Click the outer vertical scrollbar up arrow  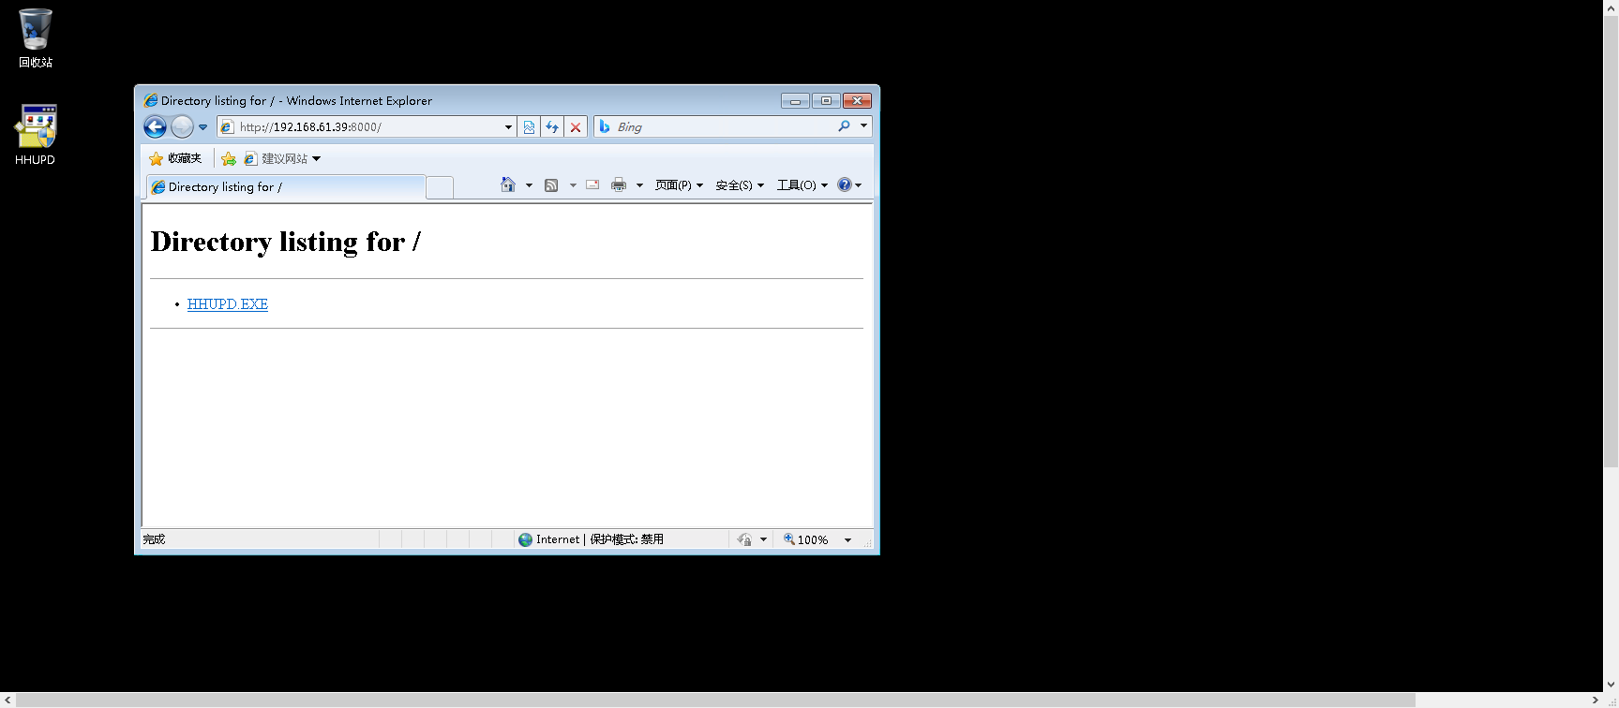tap(1612, 7)
